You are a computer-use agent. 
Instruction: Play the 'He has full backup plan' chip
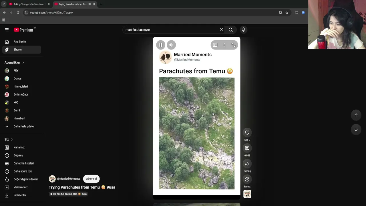point(68,194)
